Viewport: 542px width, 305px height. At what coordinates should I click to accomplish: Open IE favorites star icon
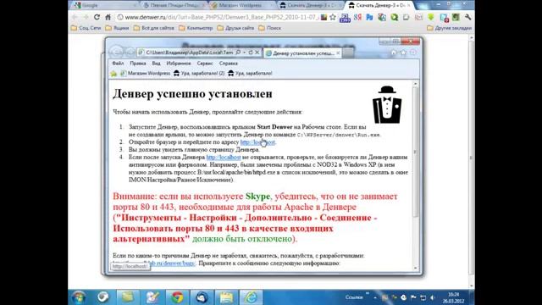pos(403,53)
